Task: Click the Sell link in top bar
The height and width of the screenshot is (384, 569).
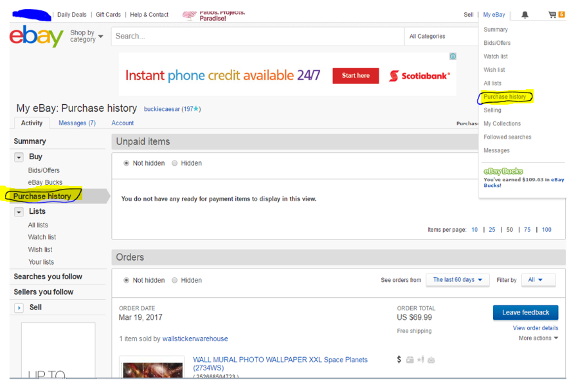Action: 469,15
